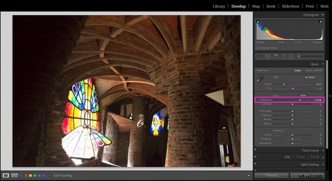Set treatment to Black & White
The width and height of the screenshot is (332, 181).
click(x=314, y=71)
